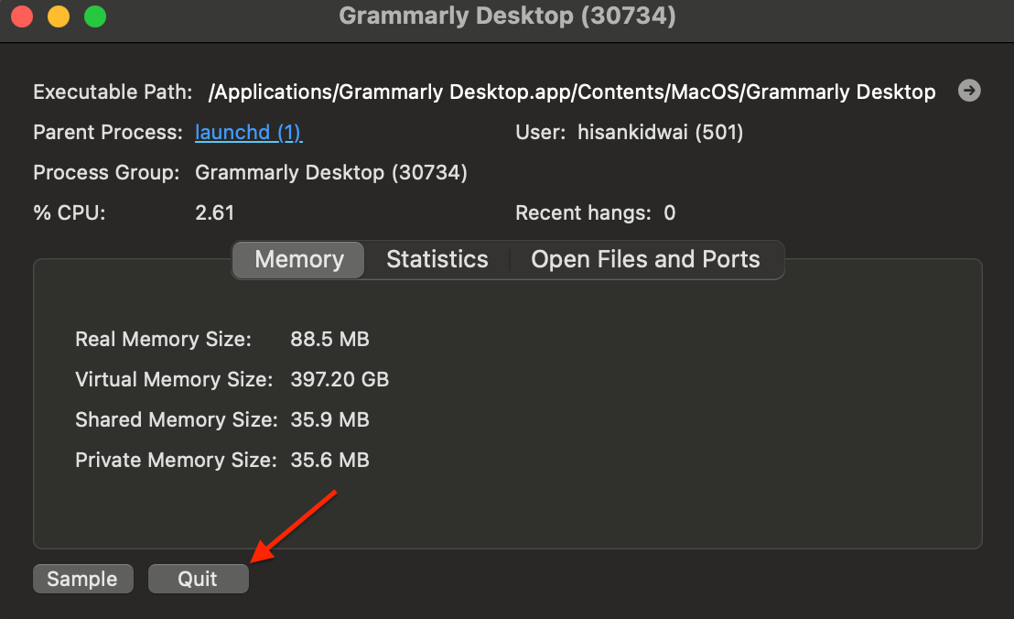Select the executable path text
The width and height of the screenshot is (1014, 619).
[x=572, y=92]
